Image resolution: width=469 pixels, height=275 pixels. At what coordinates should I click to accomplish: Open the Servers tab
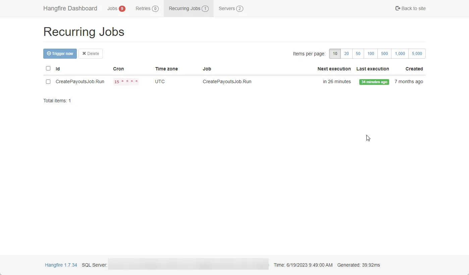point(227,8)
